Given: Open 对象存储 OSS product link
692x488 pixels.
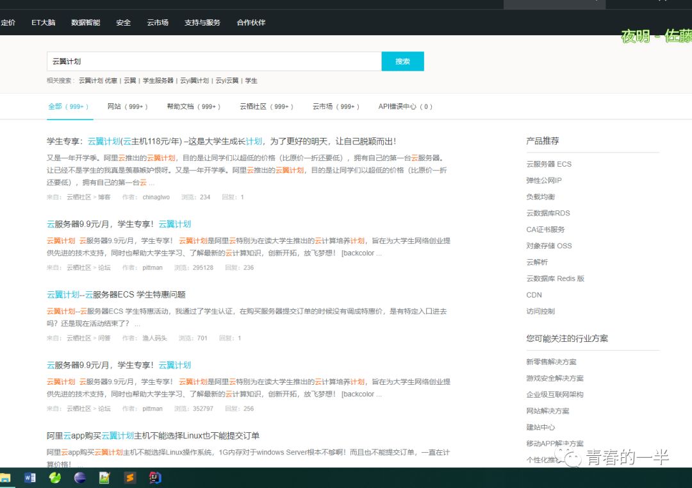Looking at the screenshot, I should [548, 246].
